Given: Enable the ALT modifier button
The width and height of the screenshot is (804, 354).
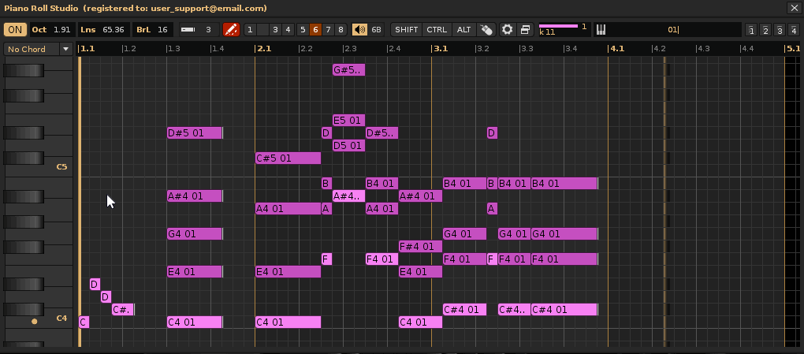Looking at the screenshot, I should click(463, 30).
